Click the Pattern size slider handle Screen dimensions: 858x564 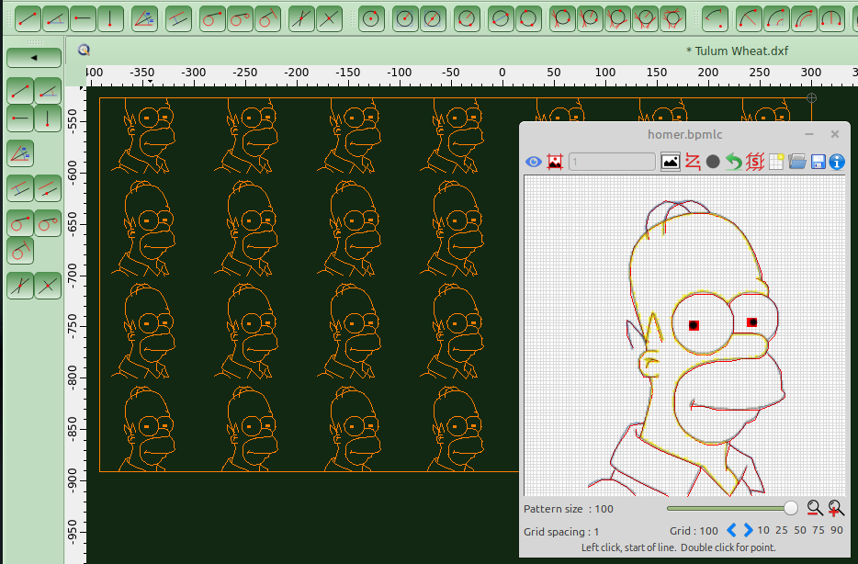coord(790,508)
